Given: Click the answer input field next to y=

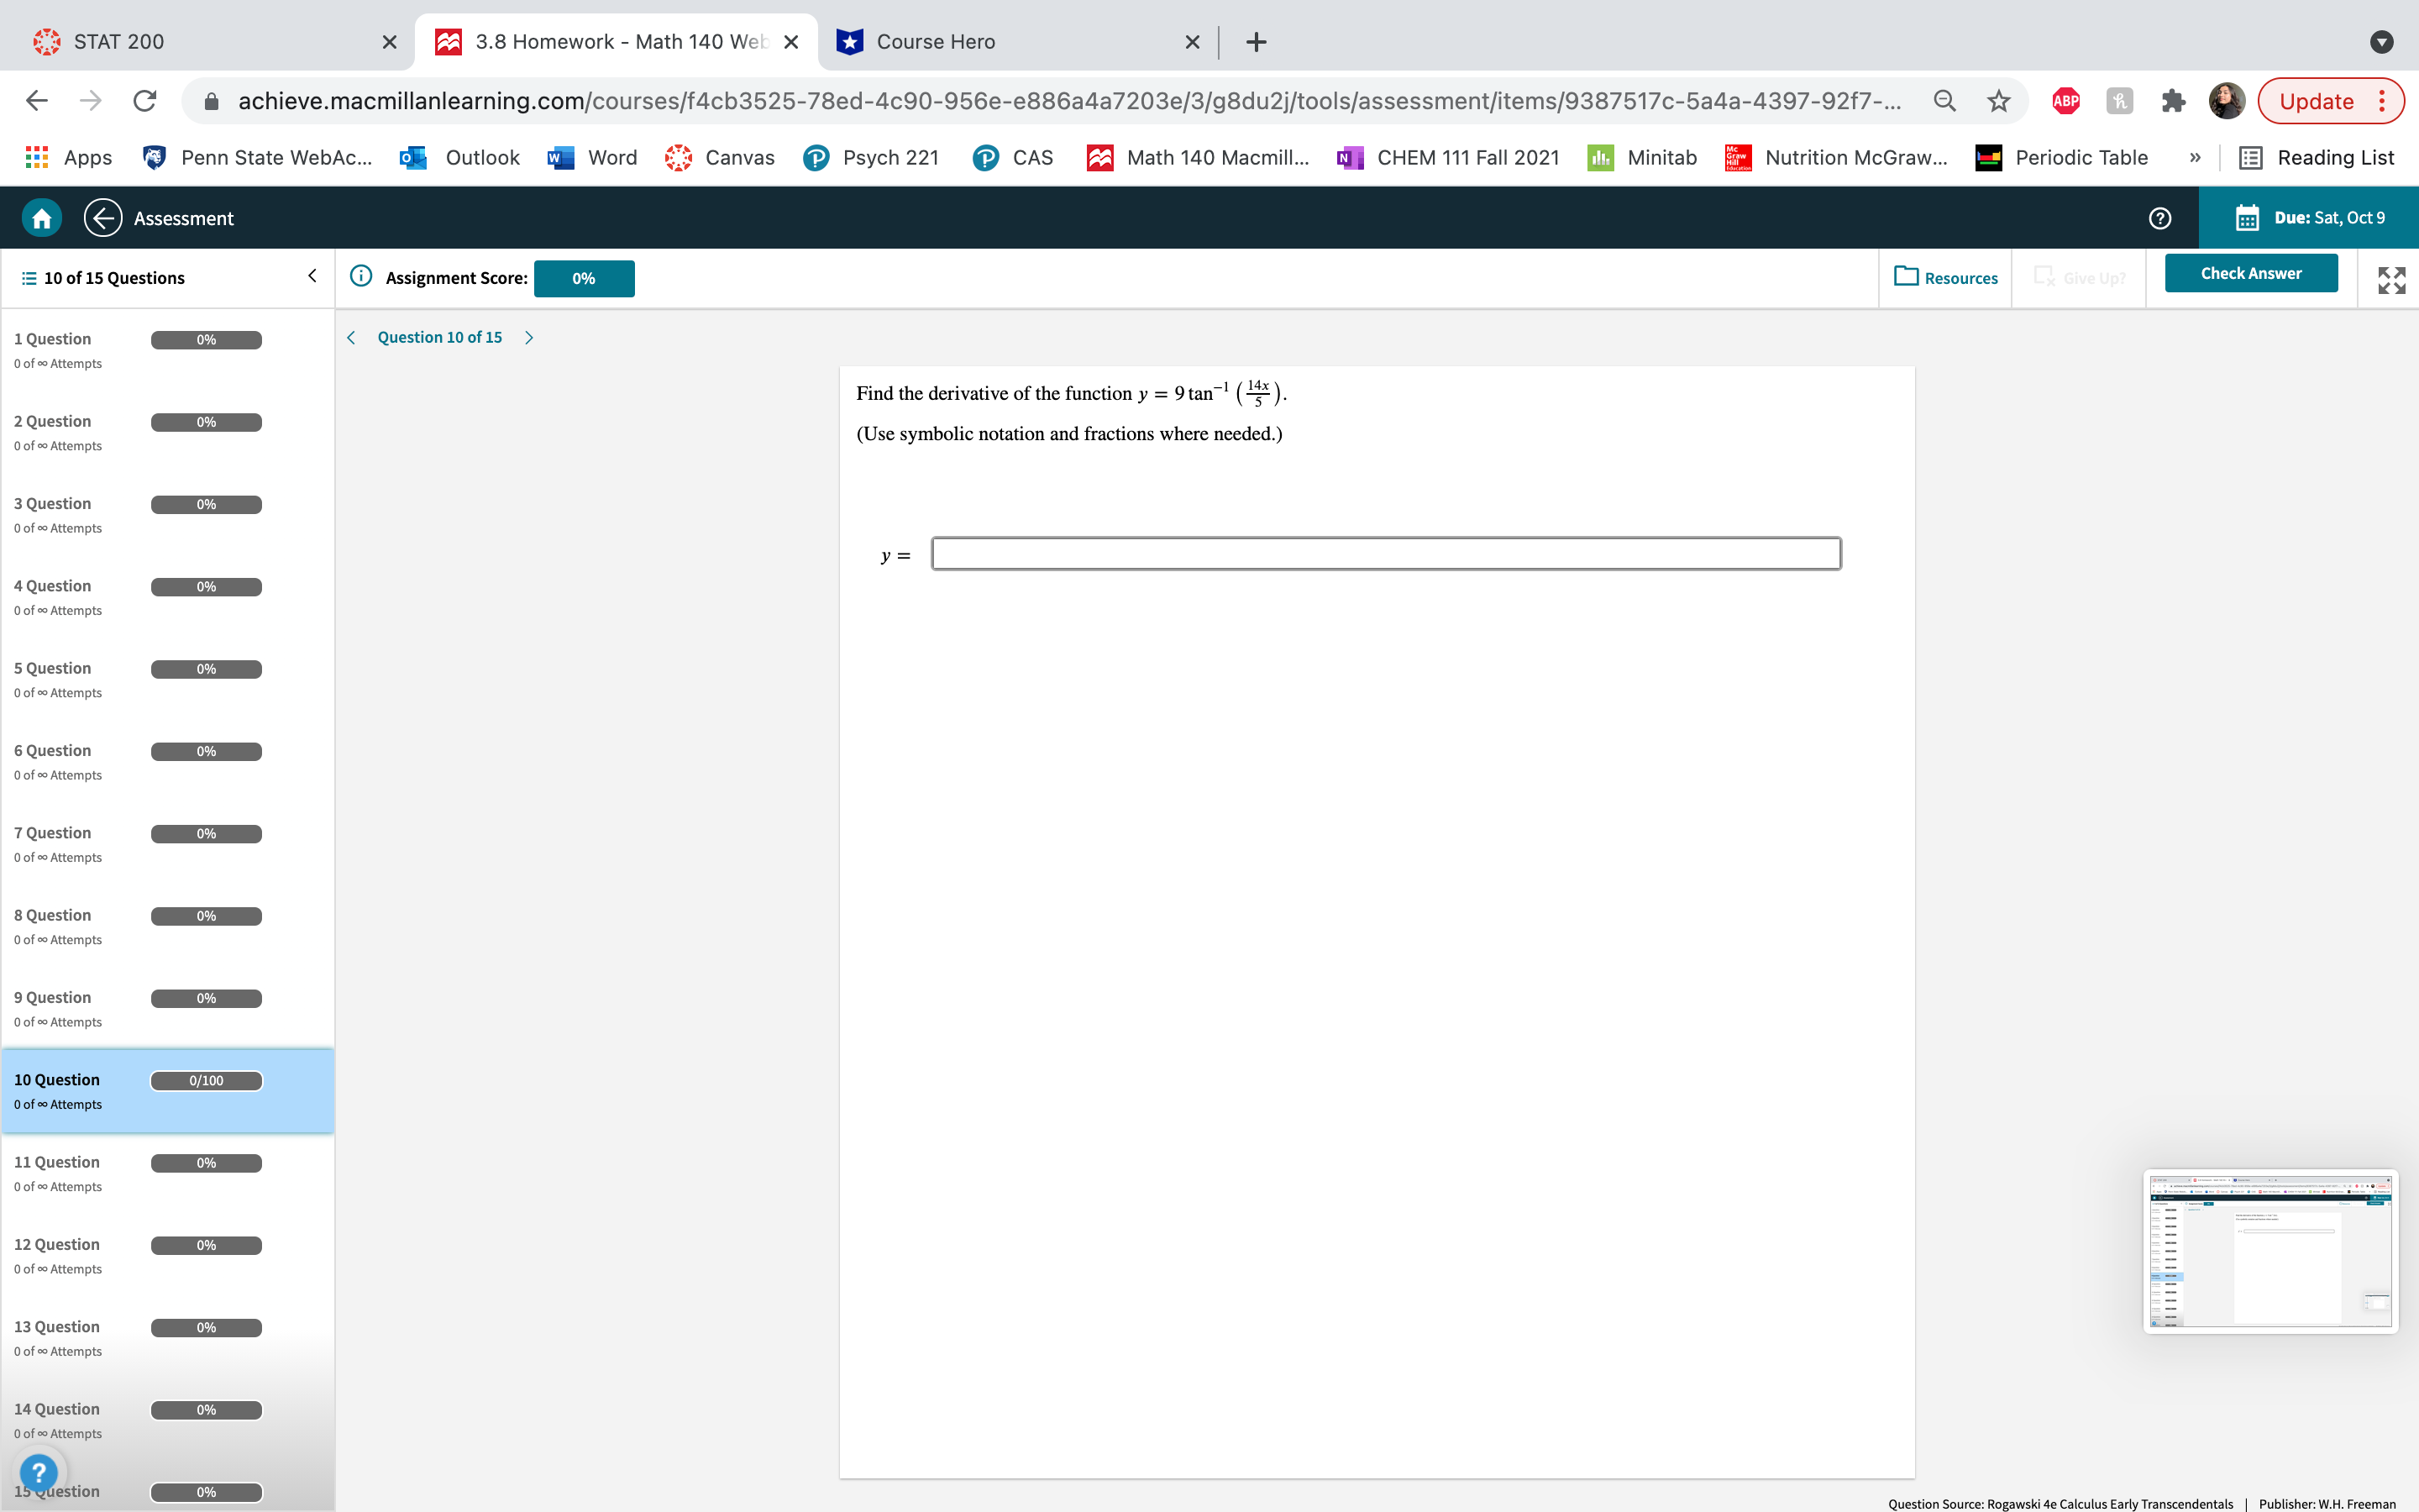Looking at the screenshot, I should tap(1384, 553).
